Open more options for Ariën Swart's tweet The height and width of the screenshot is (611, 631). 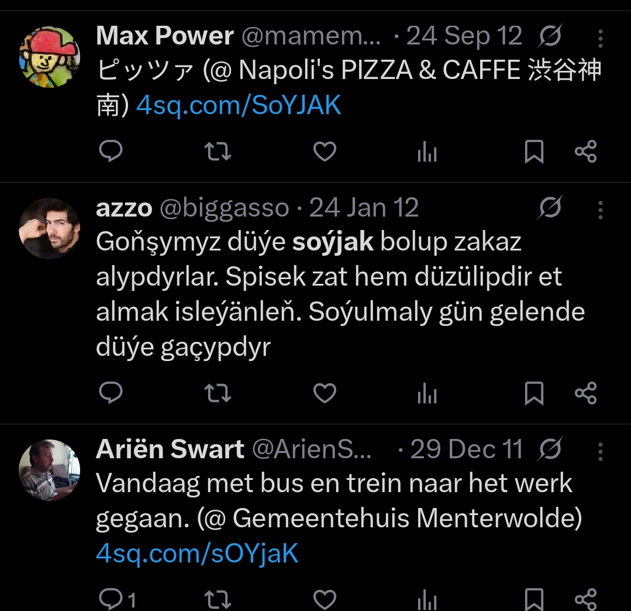click(x=600, y=452)
